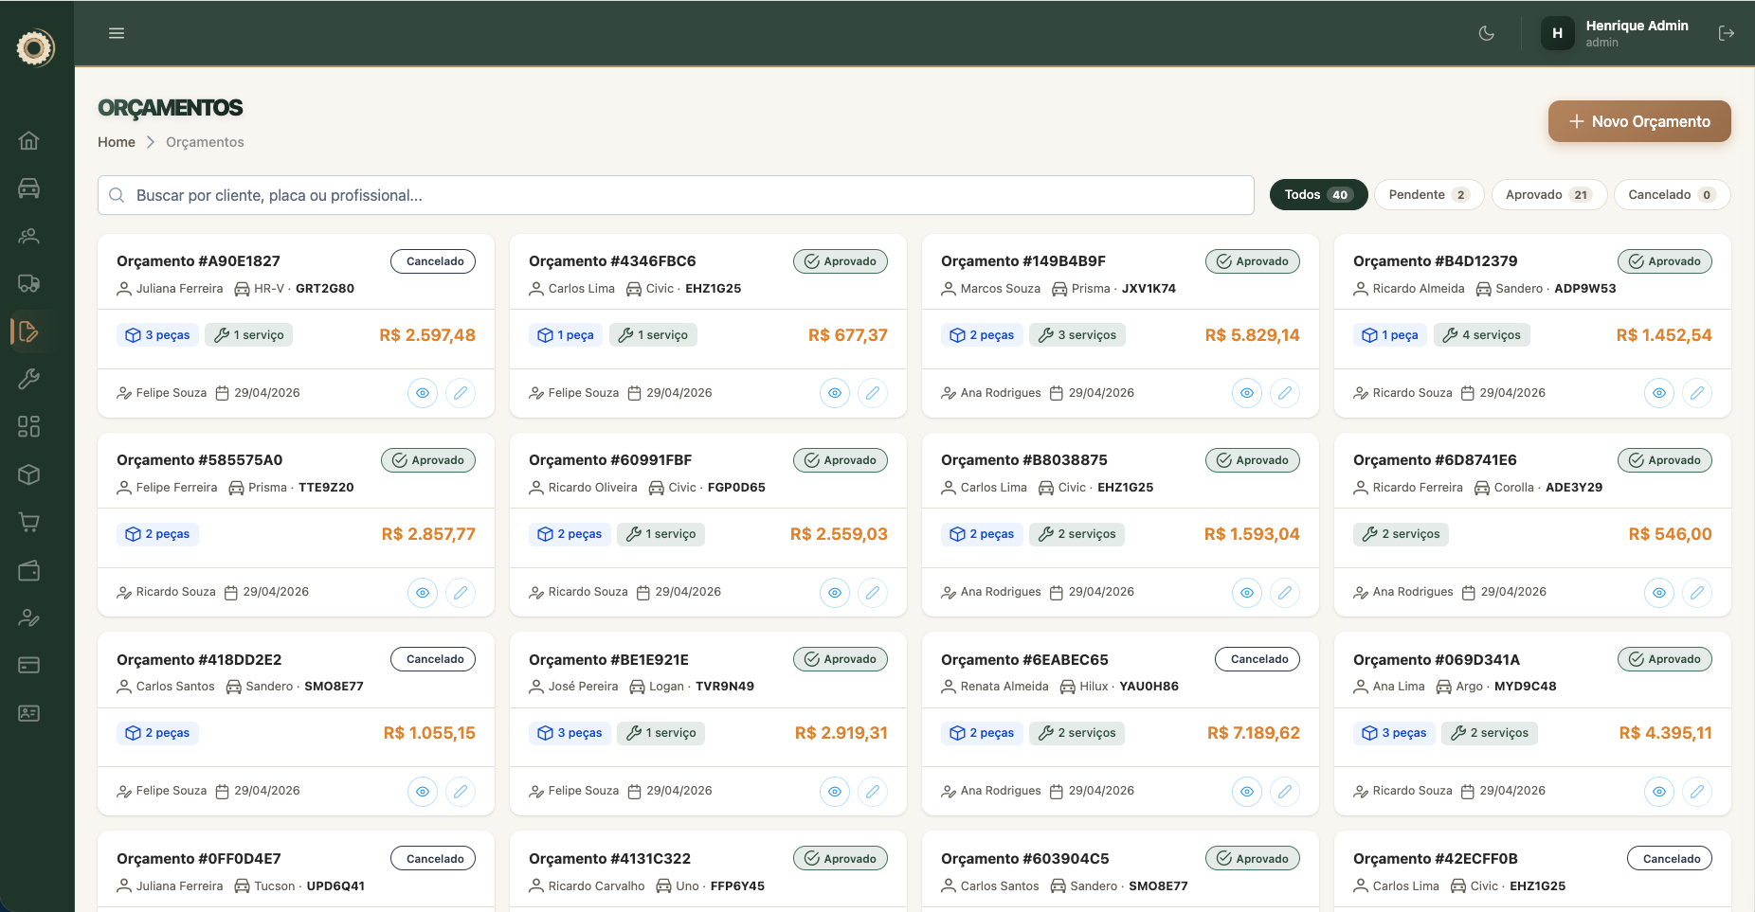The image size is (1755, 912).
Task: Click Novo Orçamento button
Action: coord(1639,121)
